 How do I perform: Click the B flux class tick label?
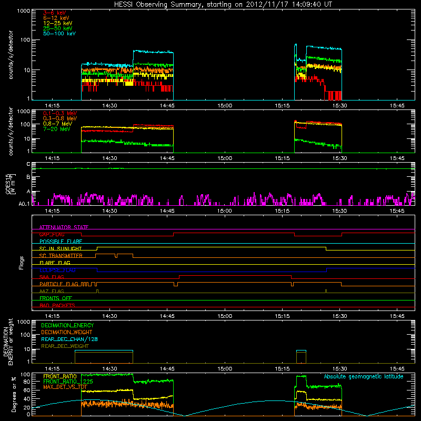tap(28, 177)
